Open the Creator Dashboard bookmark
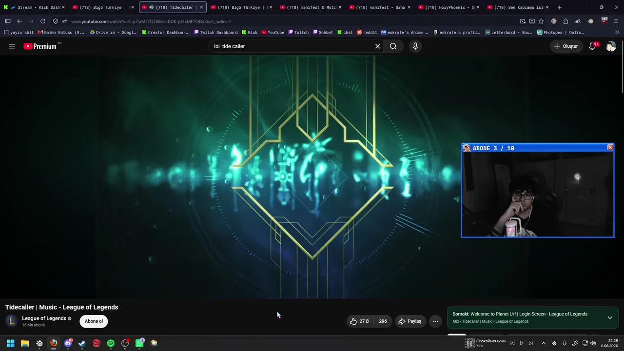 point(165,33)
